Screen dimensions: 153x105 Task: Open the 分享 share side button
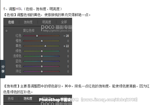pos(3,69)
